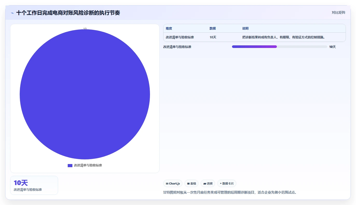Click the 表格 tag chip
The height and width of the screenshot is (205, 356).
pos(191,183)
